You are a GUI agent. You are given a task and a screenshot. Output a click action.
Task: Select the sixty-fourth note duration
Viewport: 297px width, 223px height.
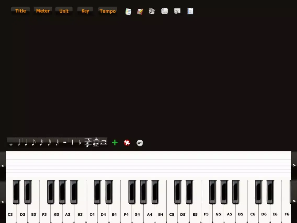[57, 142]
